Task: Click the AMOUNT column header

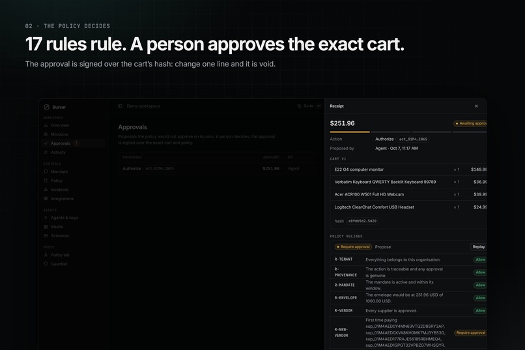Action: click(x=271, y=157)
